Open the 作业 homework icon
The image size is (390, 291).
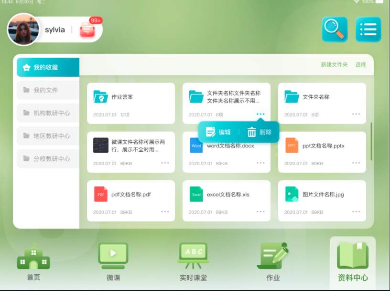click(273, 255)
